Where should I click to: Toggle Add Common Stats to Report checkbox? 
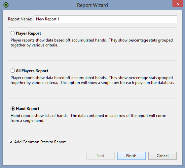[11, 142]
